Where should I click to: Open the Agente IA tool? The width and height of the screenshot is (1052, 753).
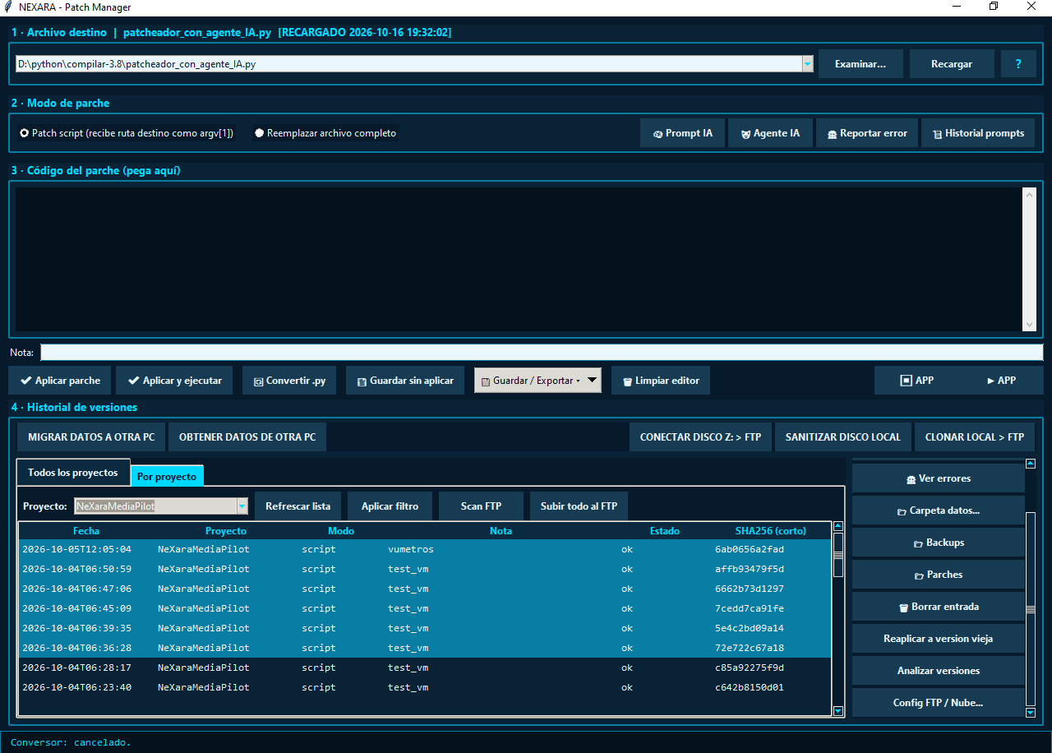coord(770,133)
